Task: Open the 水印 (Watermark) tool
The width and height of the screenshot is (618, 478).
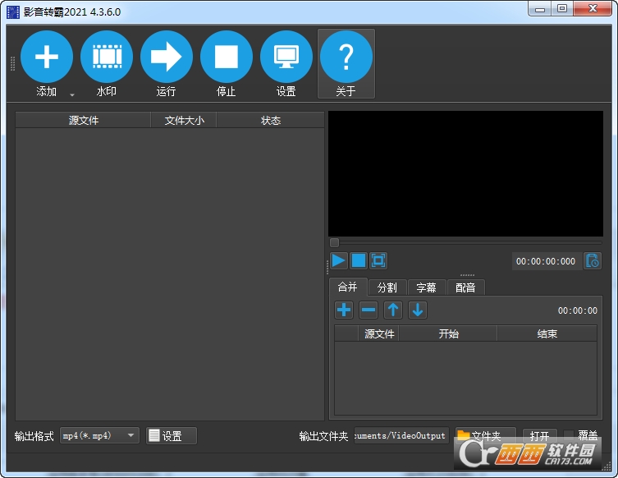Action: (x=107, y=57)
